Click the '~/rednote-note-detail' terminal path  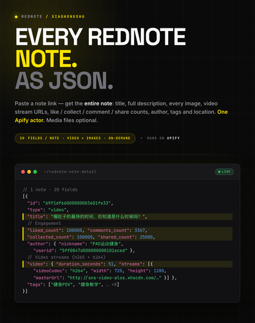click(x=70, y=172)
